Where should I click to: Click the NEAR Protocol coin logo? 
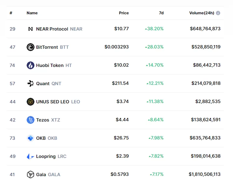pyautogui.click(x=31, y=29)
